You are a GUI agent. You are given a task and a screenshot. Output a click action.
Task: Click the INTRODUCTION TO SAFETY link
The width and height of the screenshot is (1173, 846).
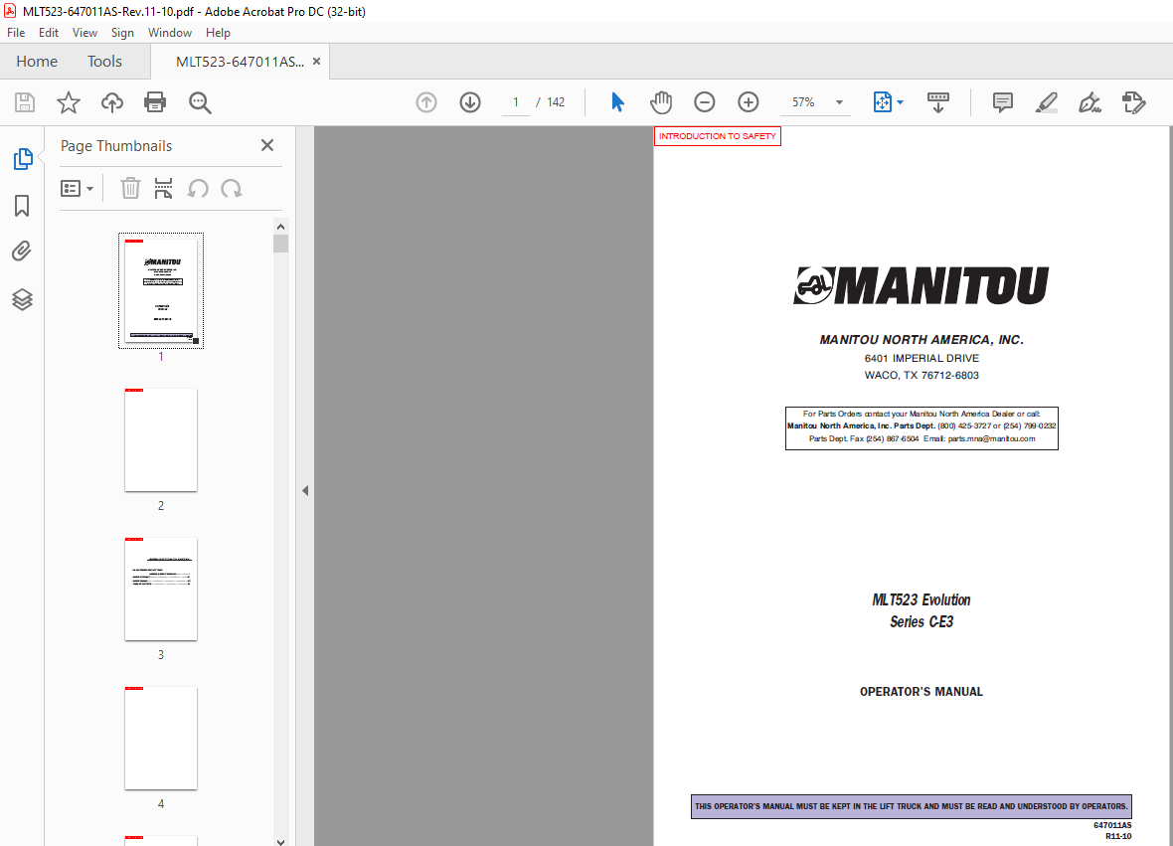point(718,136)
